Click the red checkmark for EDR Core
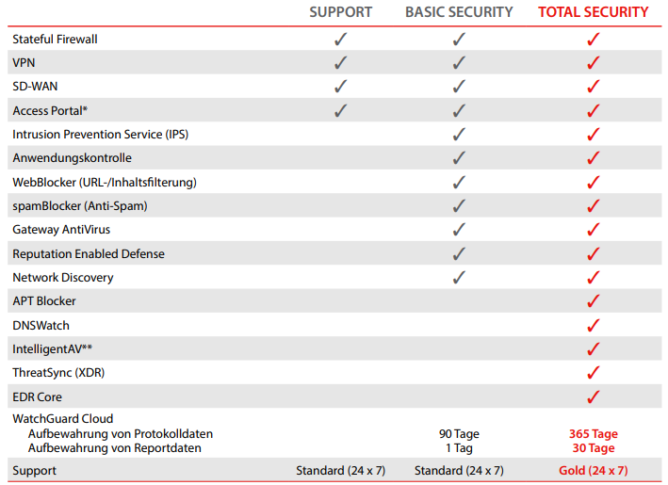Image resolution: width=668 pixels, height=485 pixels. [594, 396]
